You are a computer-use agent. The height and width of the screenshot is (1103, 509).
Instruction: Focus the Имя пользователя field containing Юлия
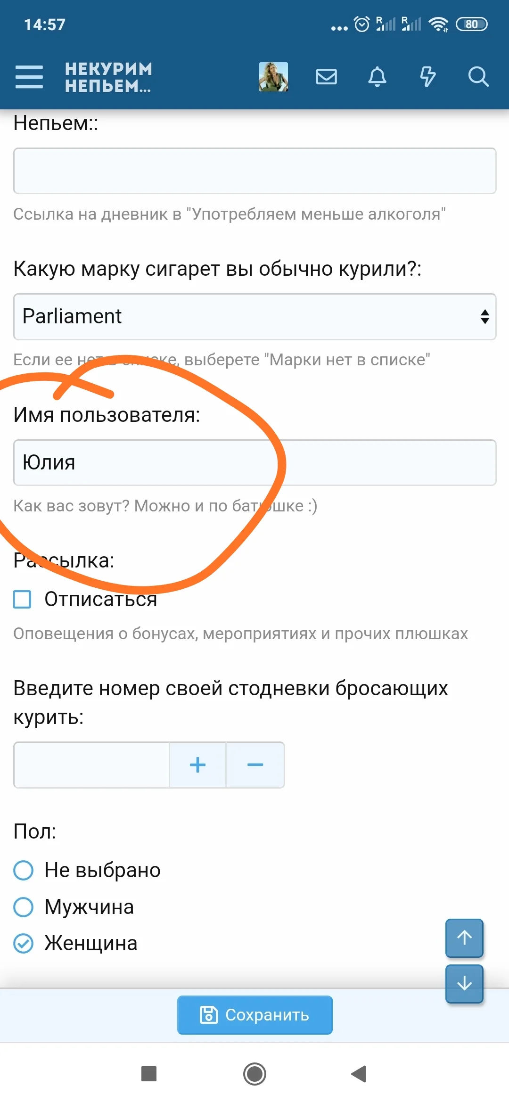pyautogui.click(x=254, y=462)
